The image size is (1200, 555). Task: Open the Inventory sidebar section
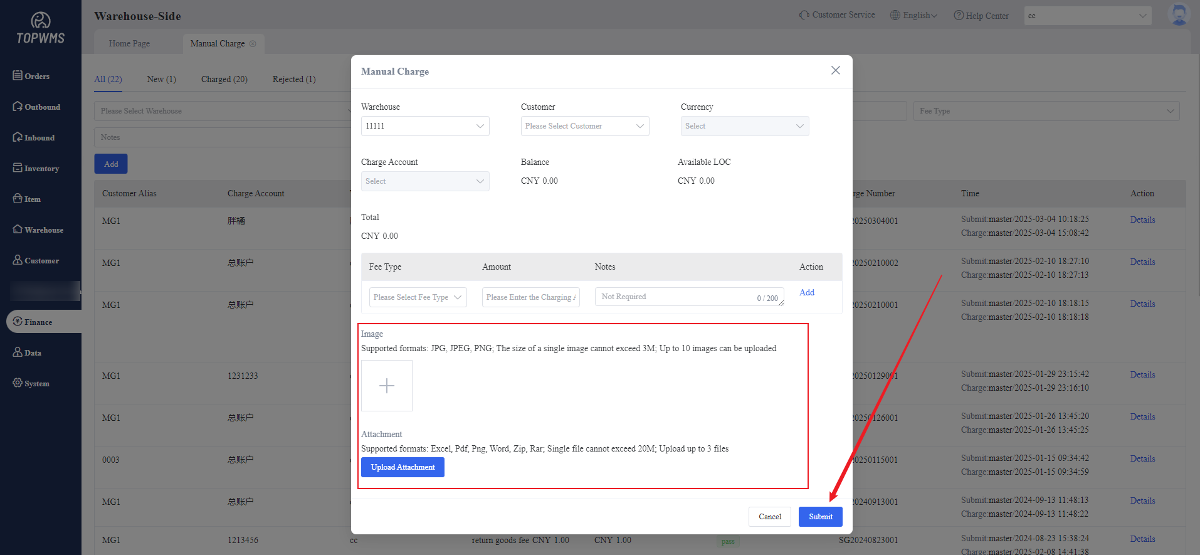click(x=36, y=168)
